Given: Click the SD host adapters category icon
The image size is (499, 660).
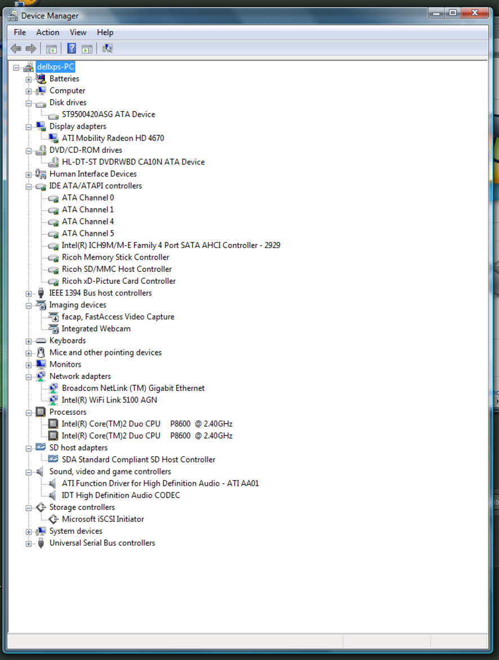Looking at the screenshot, I should click(41, 447).
